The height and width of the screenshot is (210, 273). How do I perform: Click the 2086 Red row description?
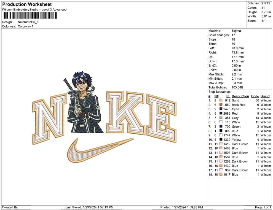(x=234, y=114)
